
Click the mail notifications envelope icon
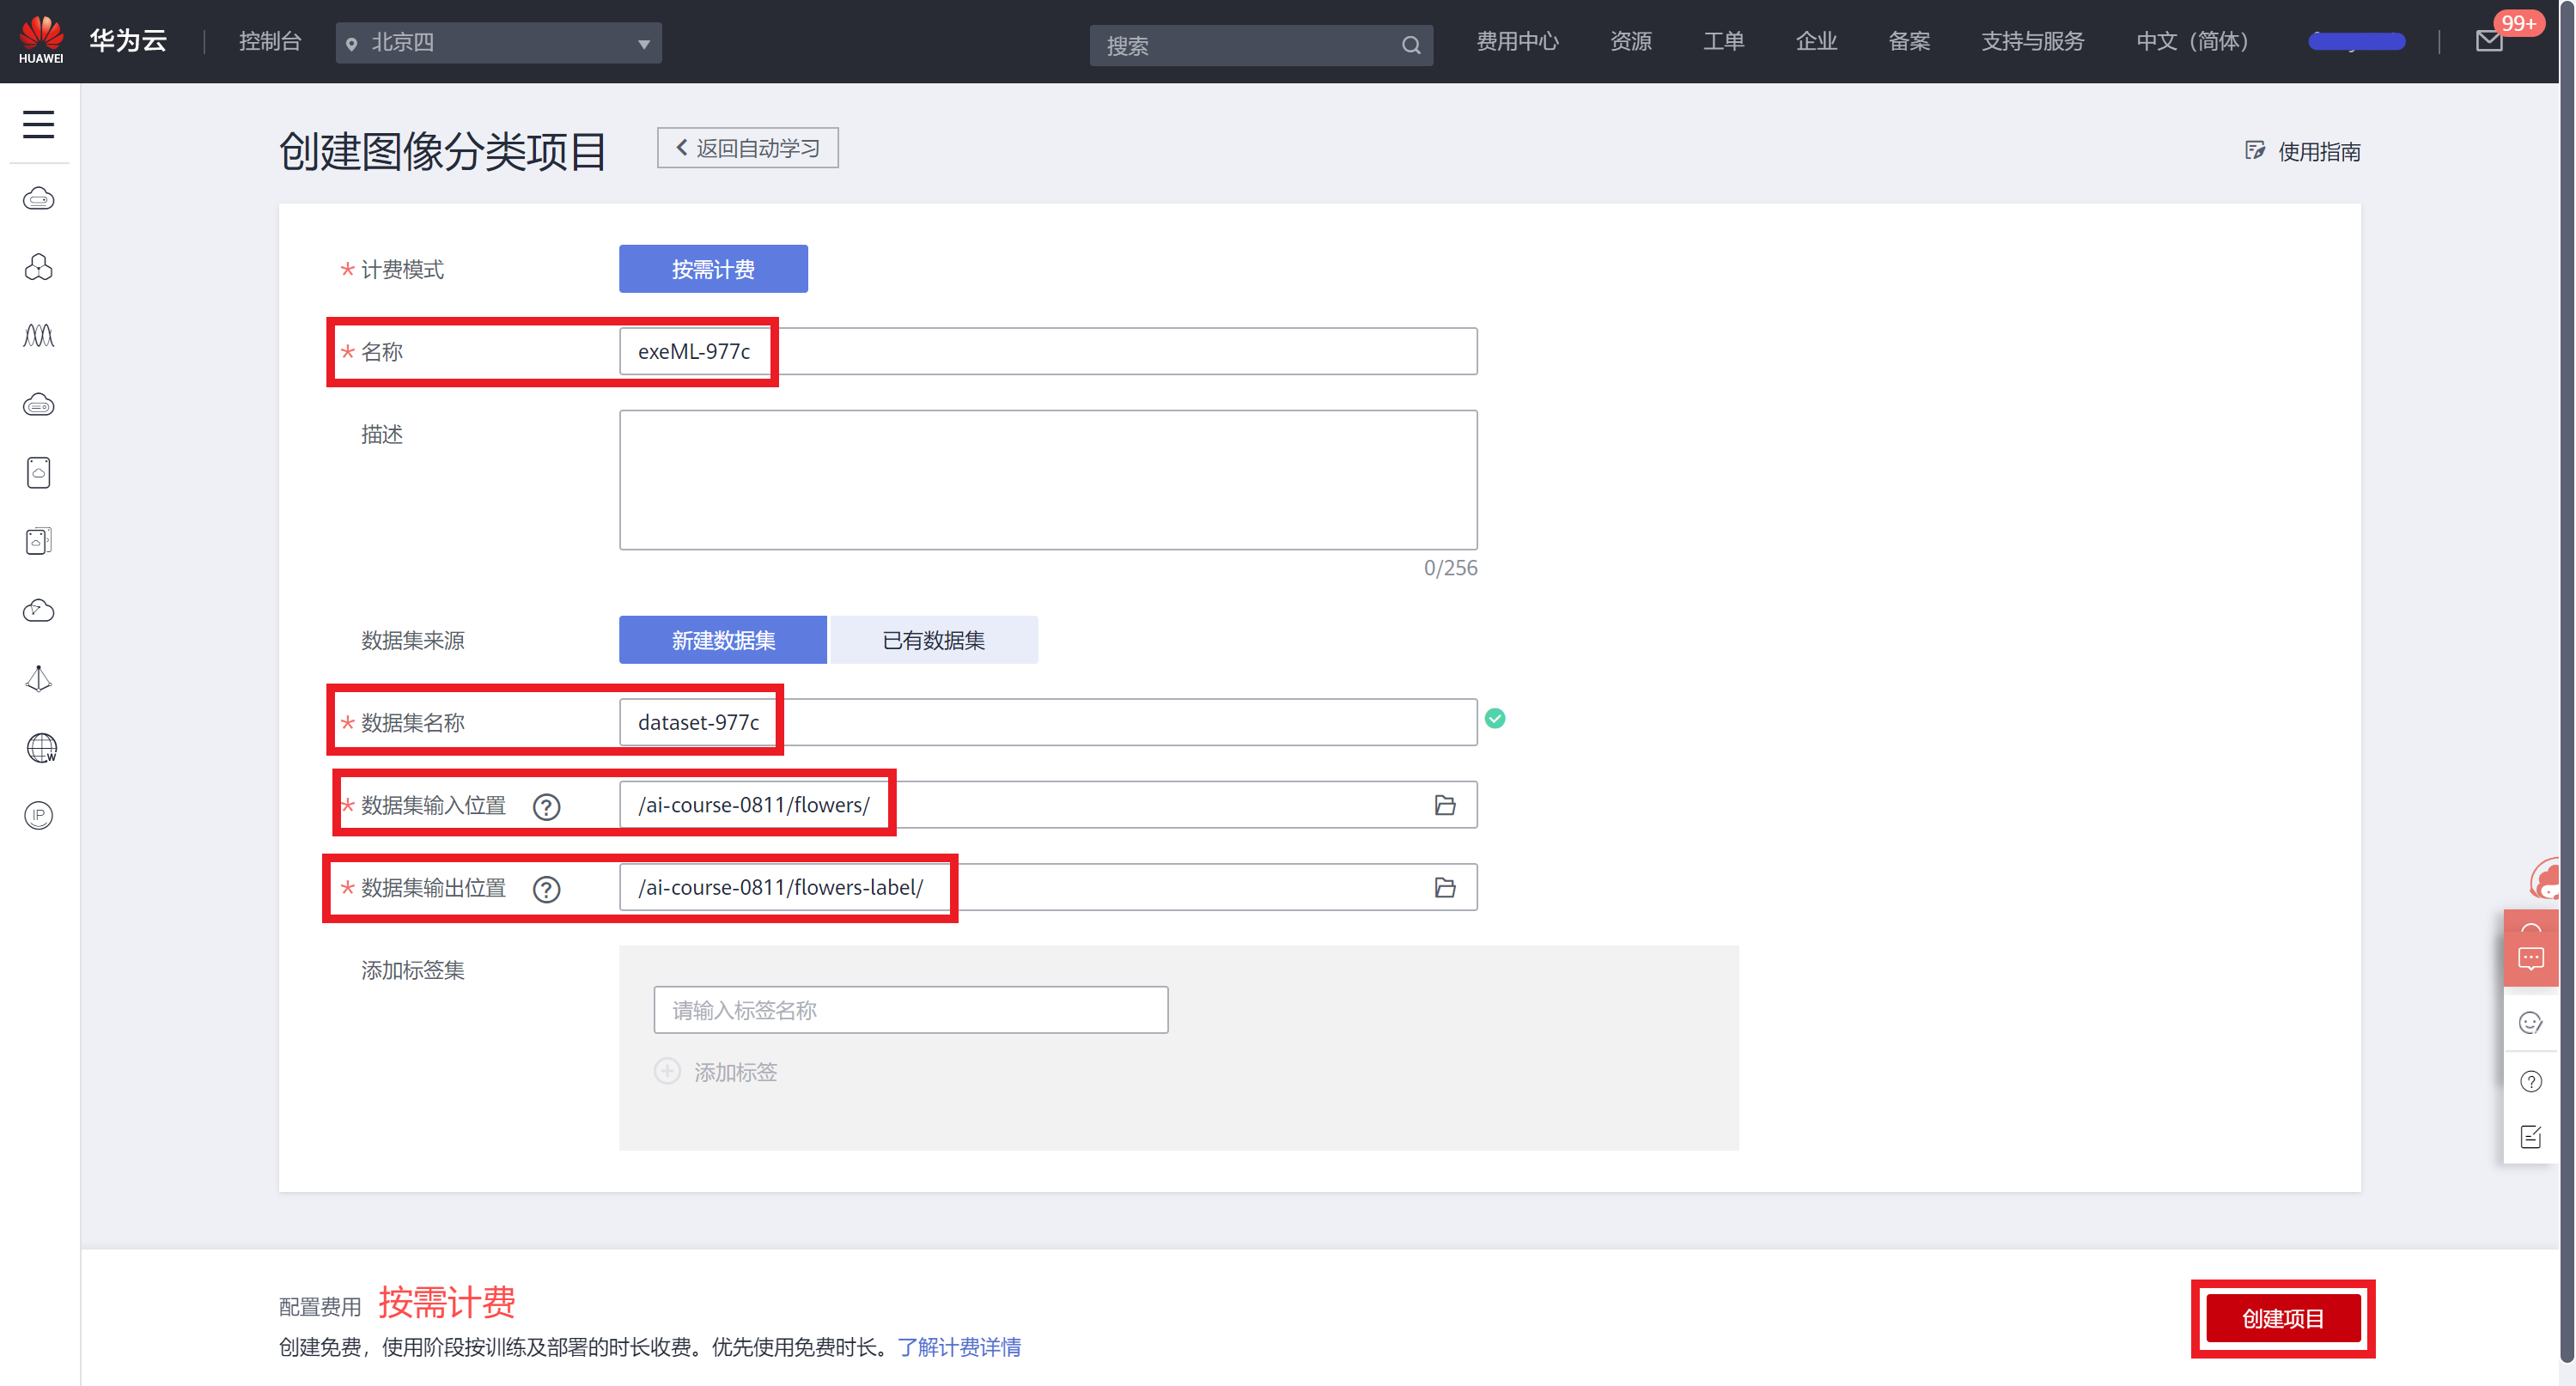tap(2489, 42)
